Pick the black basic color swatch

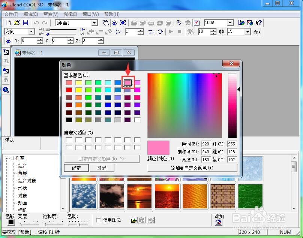pyautogui.click(x=69, y=120)
